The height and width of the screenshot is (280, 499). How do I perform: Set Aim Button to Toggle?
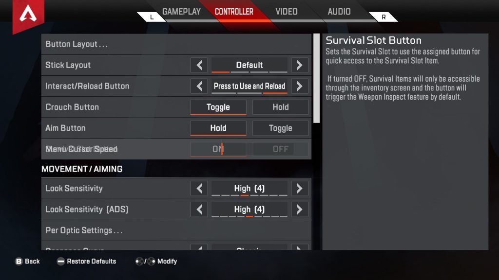[x=280, y=128]
